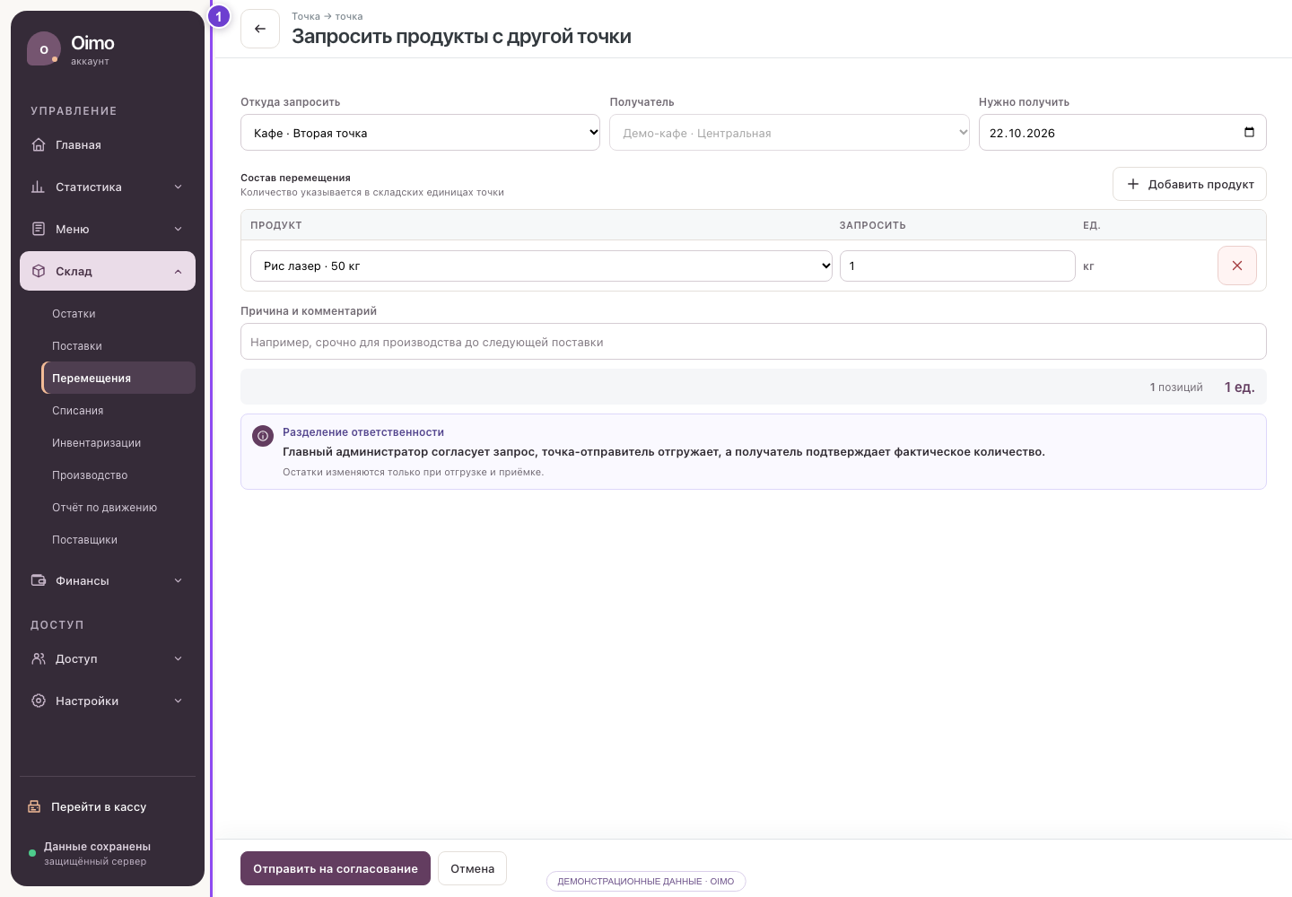Click the back arrow button

260,29
